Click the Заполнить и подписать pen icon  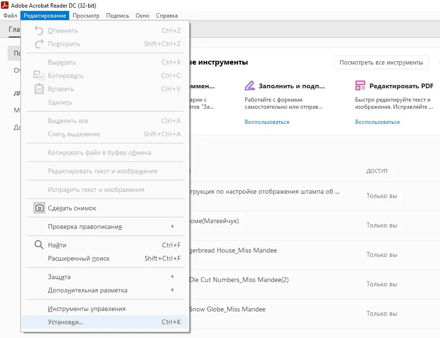(250, 86)
